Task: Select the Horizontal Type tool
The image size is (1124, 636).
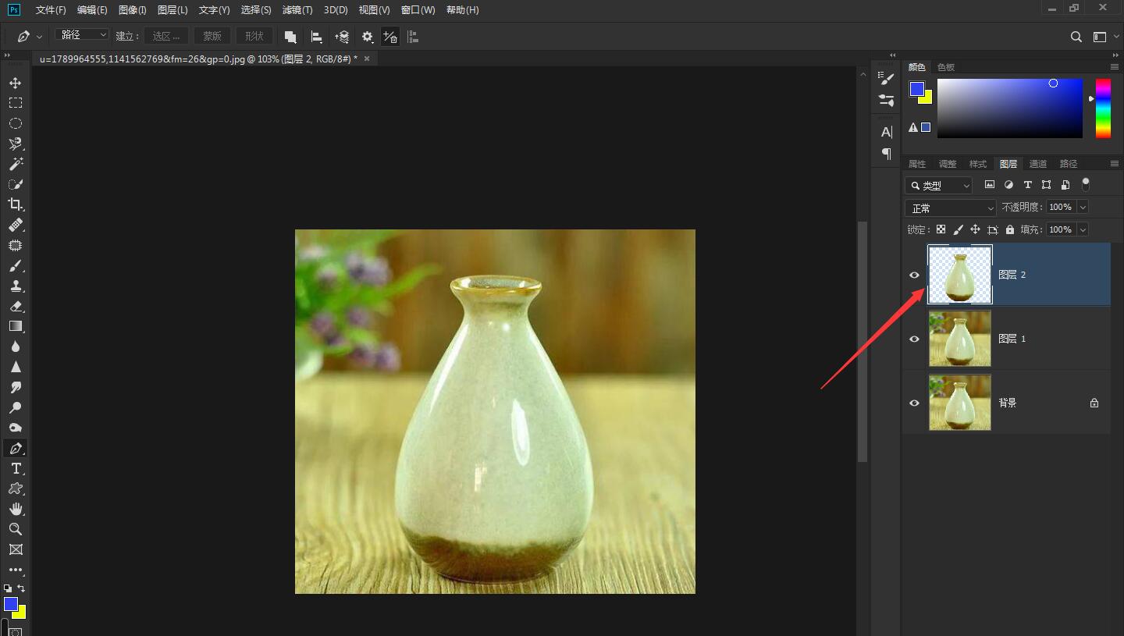Action: pyautogui.click(x=15, y=468)
